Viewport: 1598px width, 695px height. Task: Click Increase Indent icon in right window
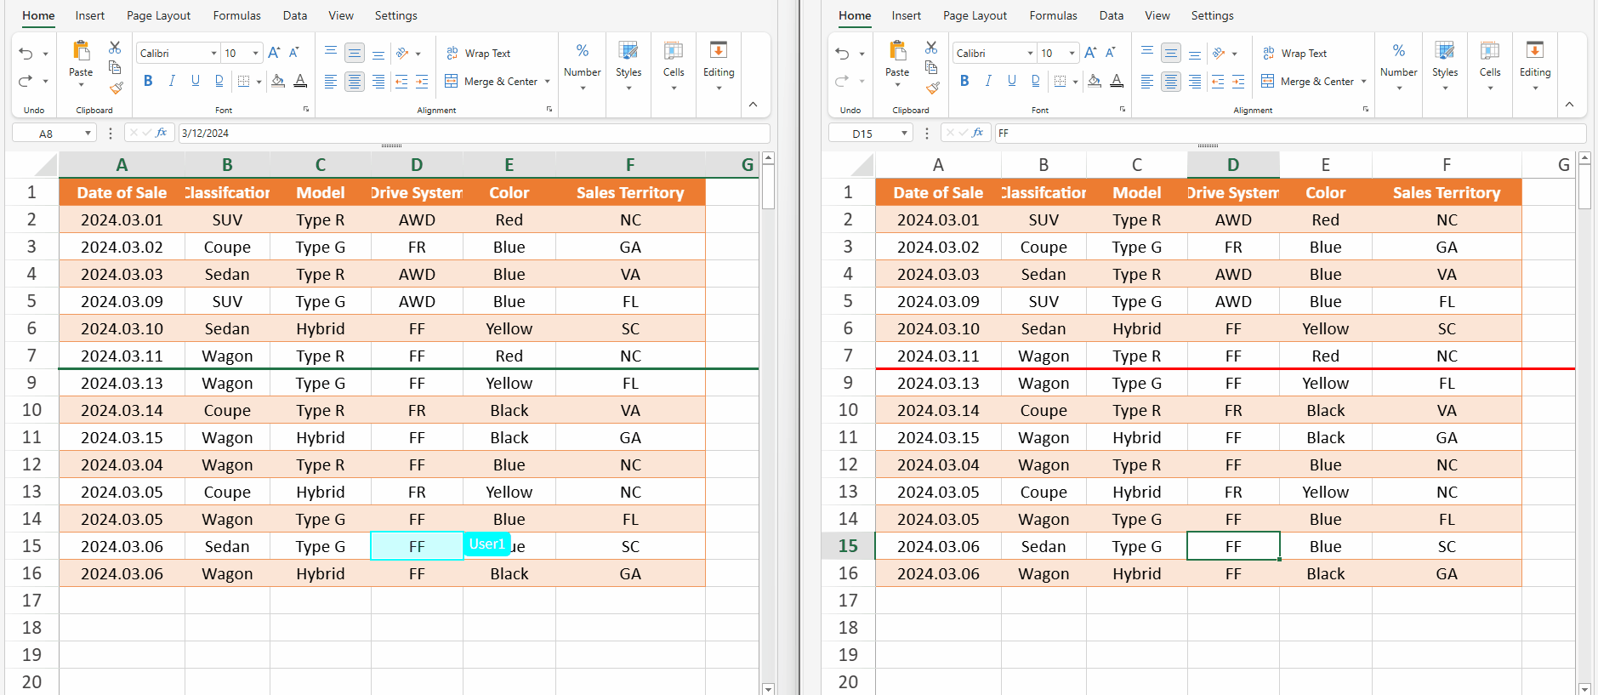coord(1238,81)
